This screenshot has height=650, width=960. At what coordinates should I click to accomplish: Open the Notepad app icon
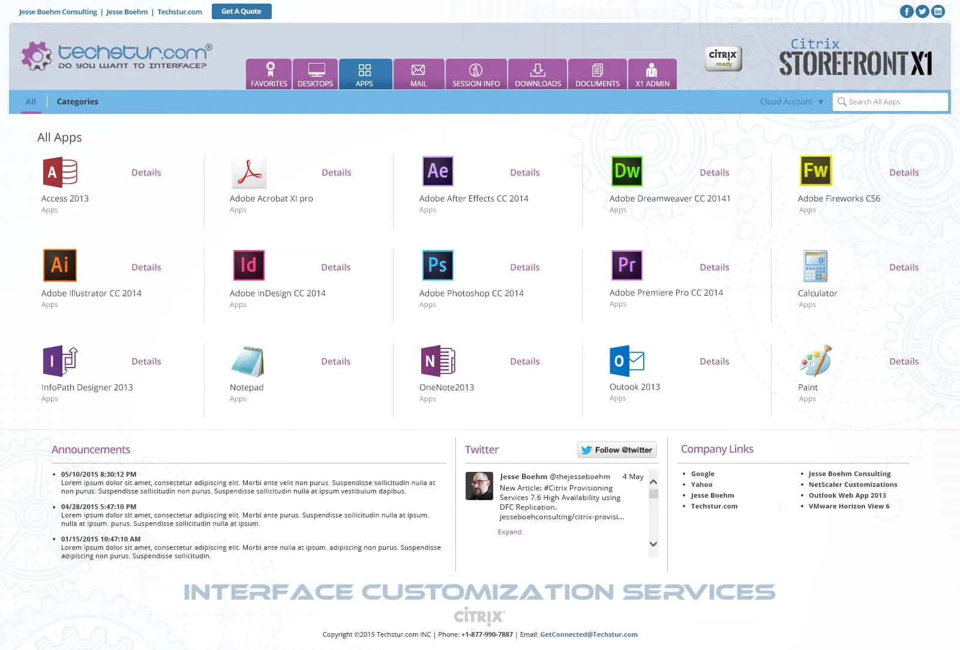tap(248, 361)
